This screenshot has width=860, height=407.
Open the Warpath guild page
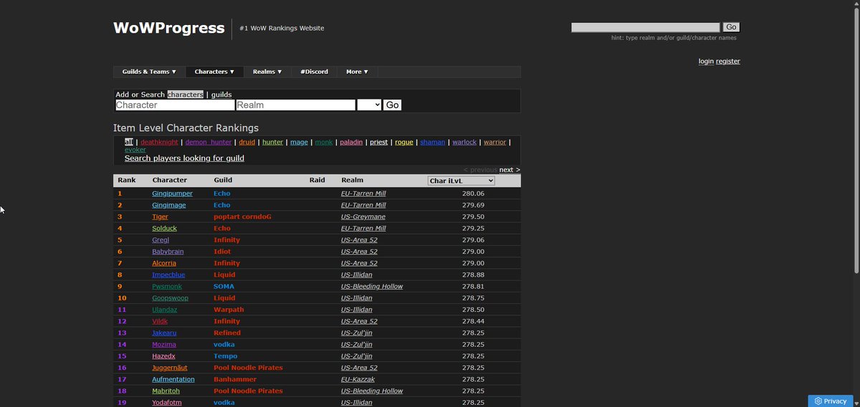[229, 310]
